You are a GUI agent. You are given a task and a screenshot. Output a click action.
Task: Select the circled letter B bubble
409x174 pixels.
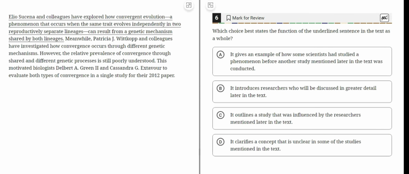(221, 88)
